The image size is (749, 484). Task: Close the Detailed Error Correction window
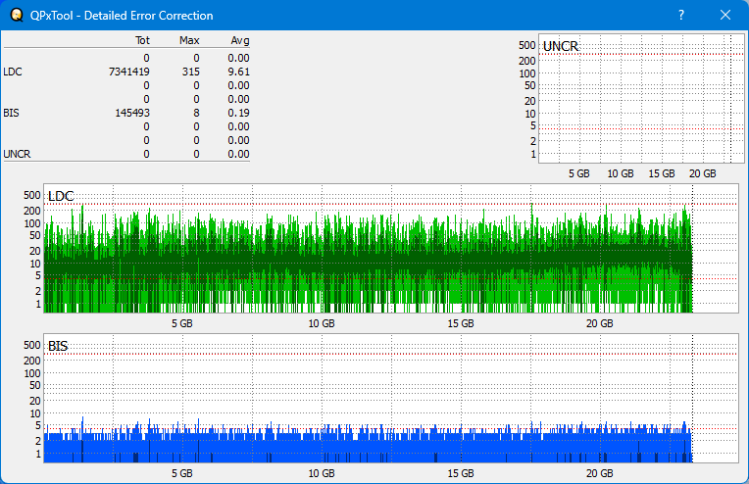pos(725,16)
